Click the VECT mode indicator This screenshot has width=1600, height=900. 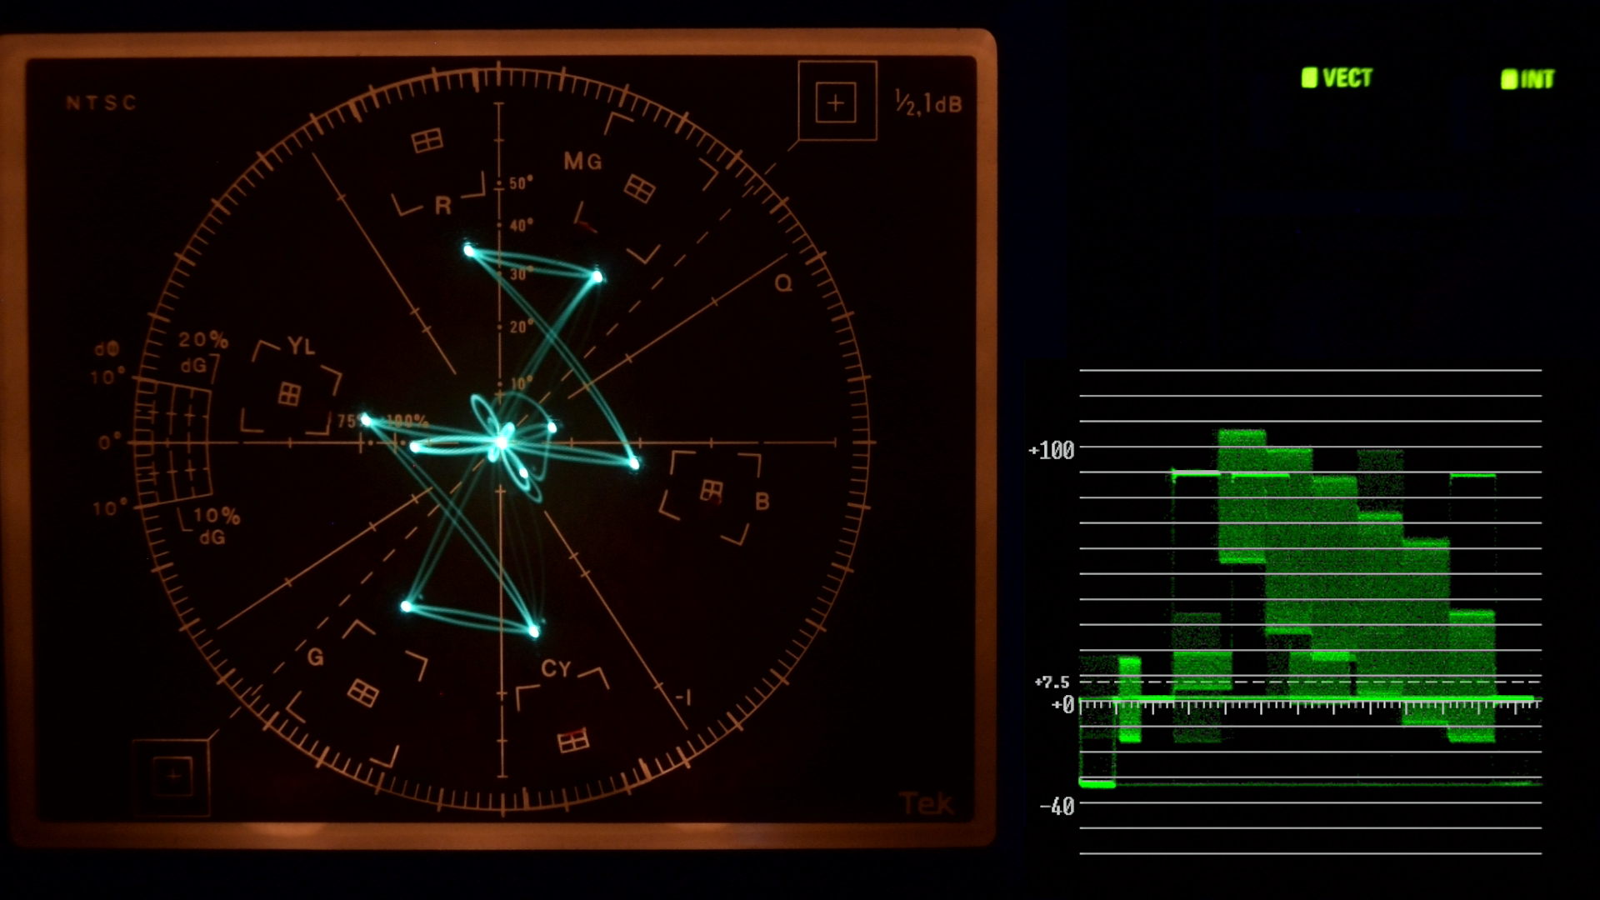[1337, 78]
